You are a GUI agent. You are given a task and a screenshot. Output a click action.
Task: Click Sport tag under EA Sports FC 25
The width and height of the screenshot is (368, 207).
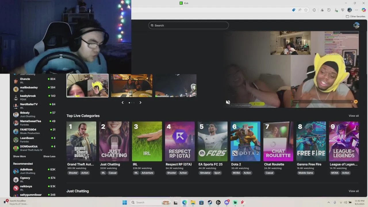217,173
